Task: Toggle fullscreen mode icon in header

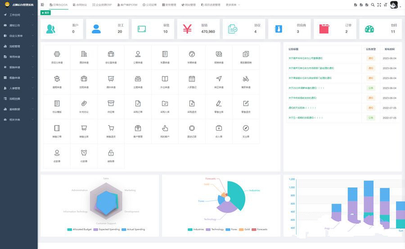Action: tap(379, 5)
